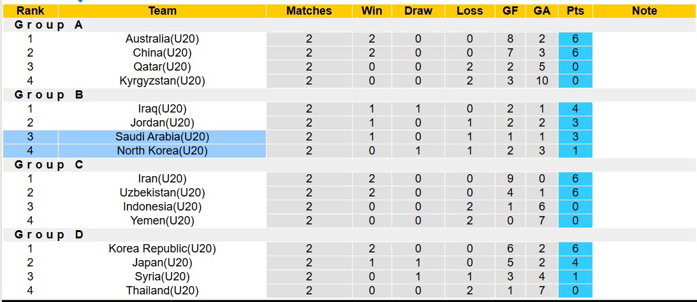Click the Note column header
Screen dimensions: 697x302
(644, 11)
